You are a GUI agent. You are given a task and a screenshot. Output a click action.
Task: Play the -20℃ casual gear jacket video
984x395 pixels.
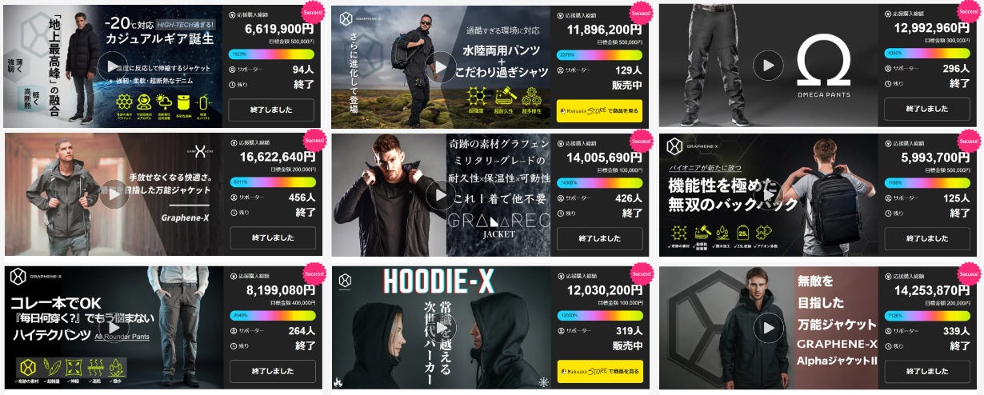[x=113, y=66]
